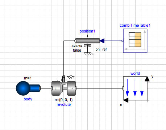The height and width of the screenshot is (130, 166).
Task: Click the 'exact= false' parameter text
Action: (77, 48)
